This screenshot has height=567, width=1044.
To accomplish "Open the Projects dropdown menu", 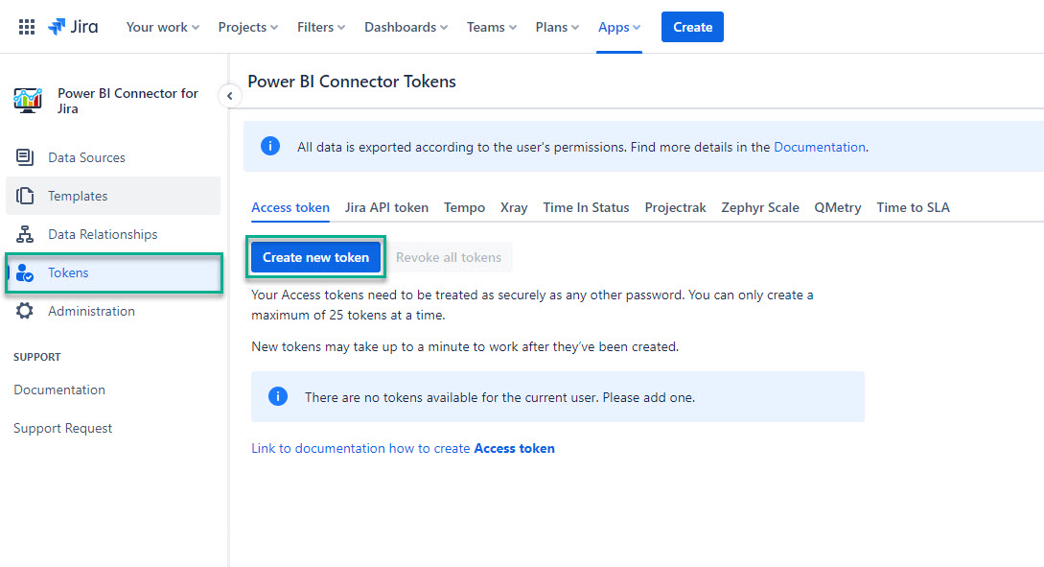I will (x=246, y=27).
